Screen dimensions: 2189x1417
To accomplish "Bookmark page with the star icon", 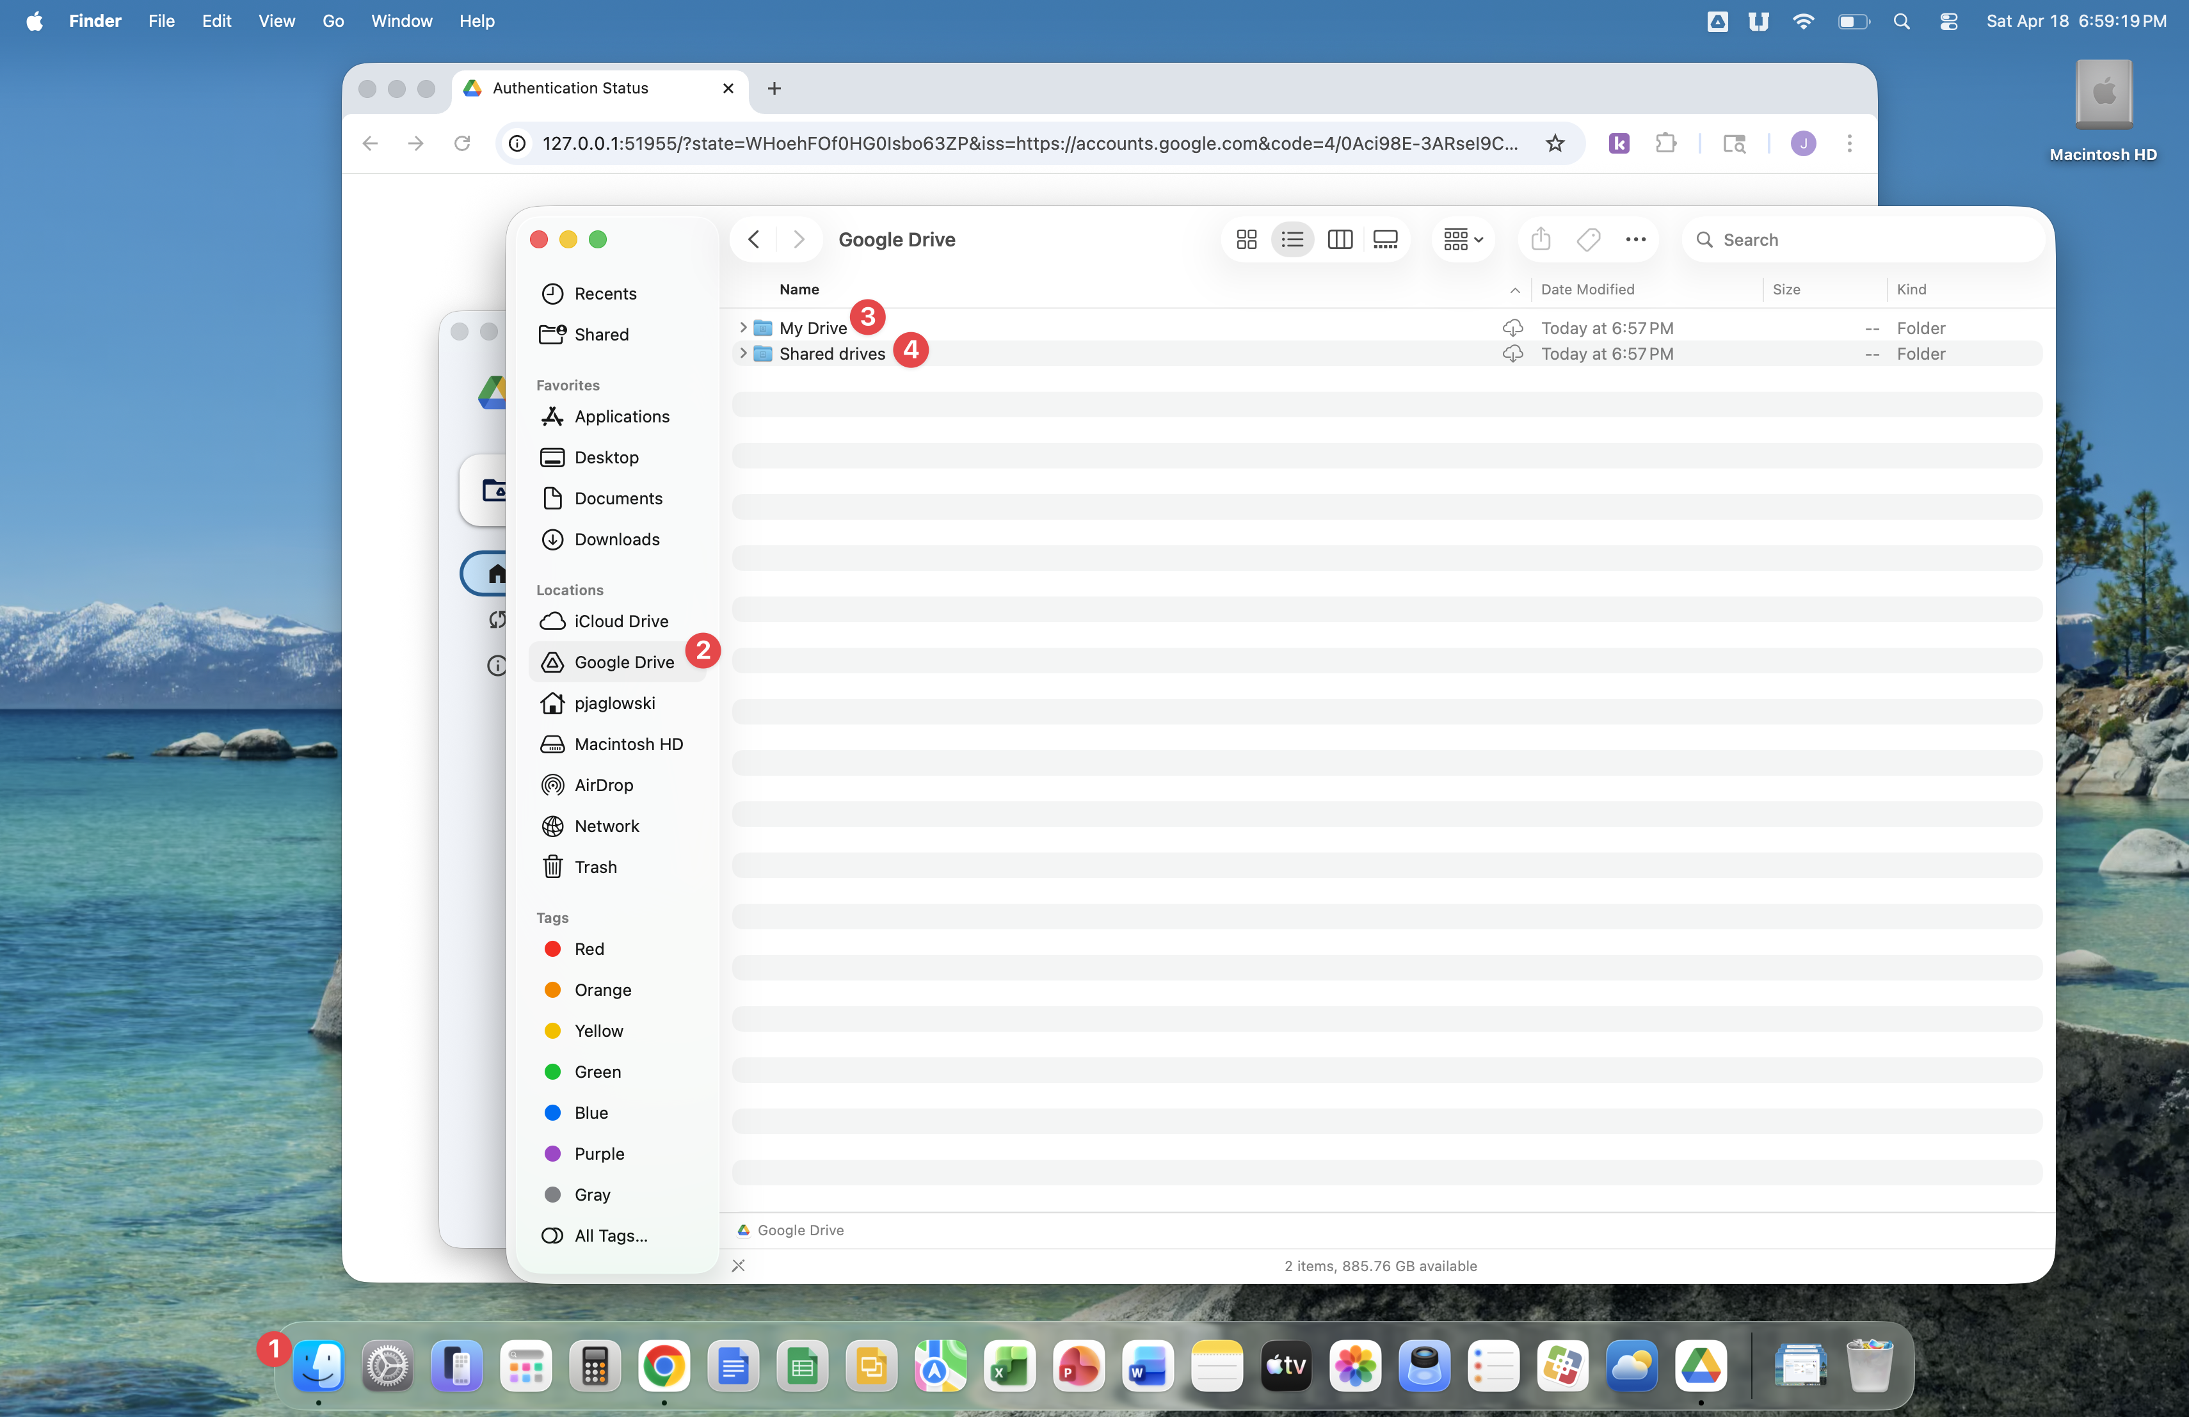I will point(1554,143).
